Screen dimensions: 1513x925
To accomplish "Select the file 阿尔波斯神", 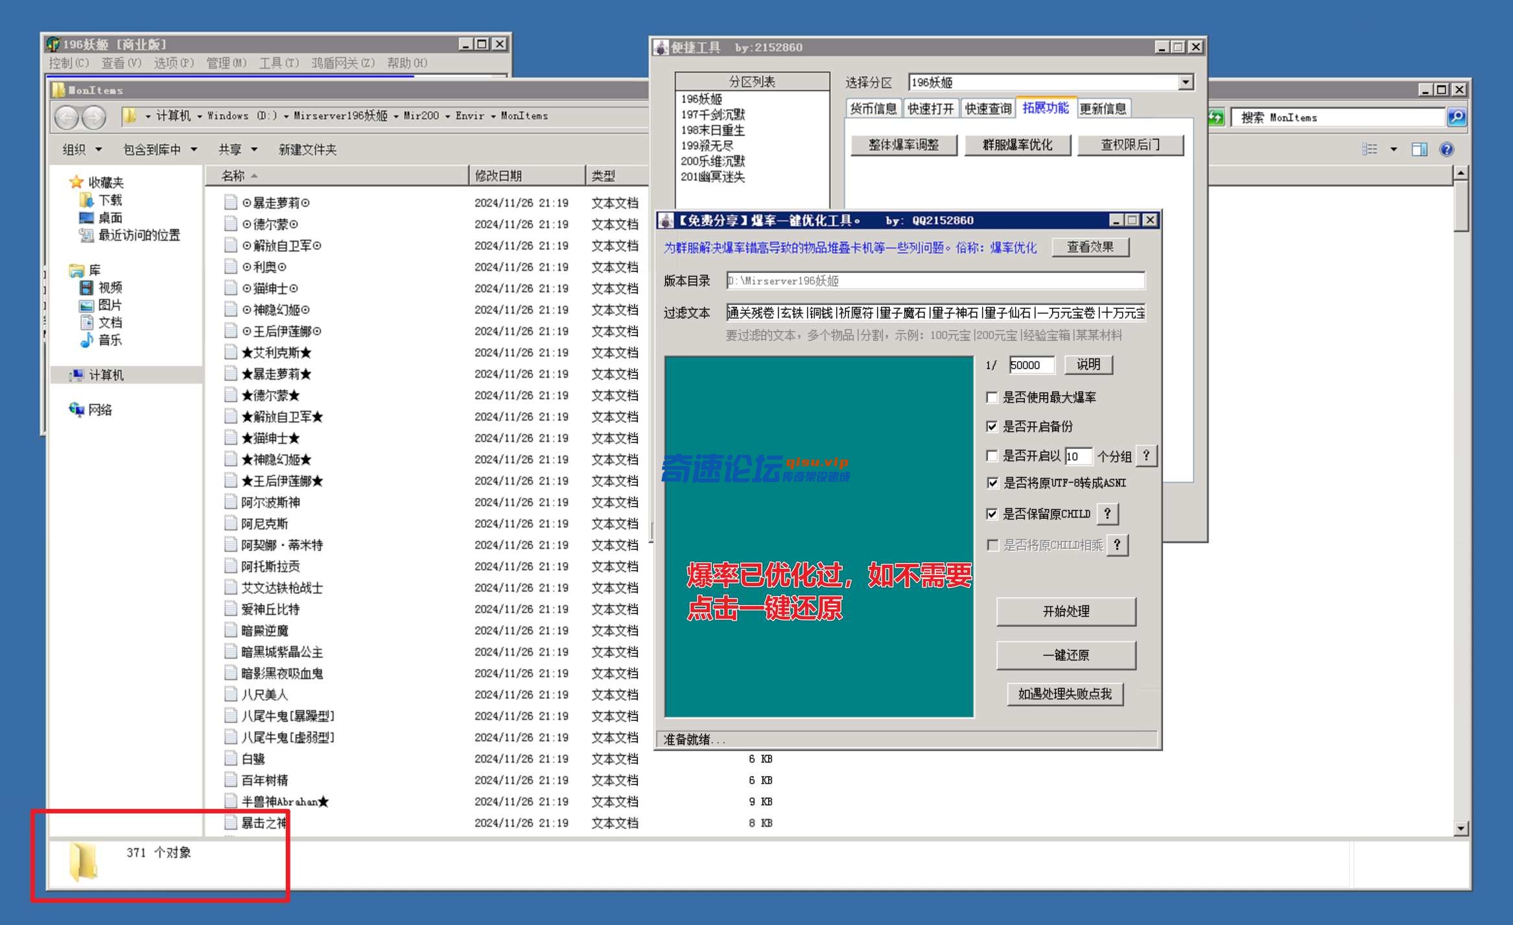I will tap(270, 502).
